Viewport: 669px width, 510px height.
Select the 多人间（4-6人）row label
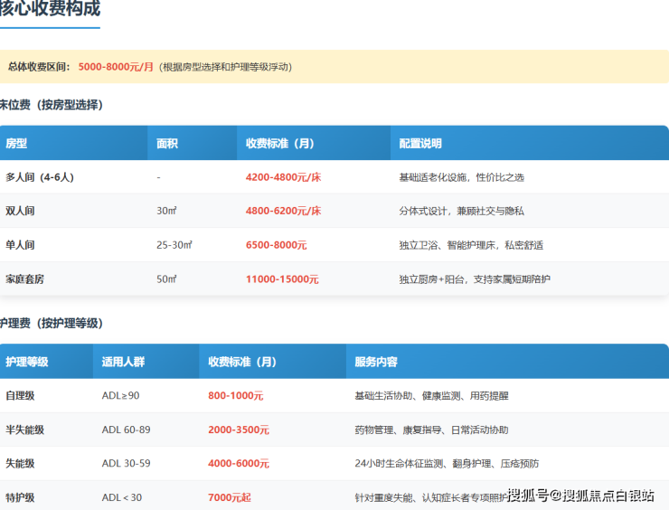tap(40, 177)
